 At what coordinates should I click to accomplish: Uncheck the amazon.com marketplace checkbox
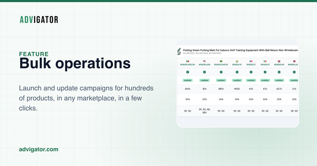(x=204, y=72)
